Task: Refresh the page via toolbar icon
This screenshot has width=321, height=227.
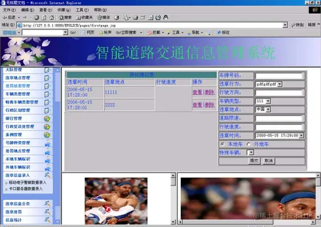Action: [44, 17]
